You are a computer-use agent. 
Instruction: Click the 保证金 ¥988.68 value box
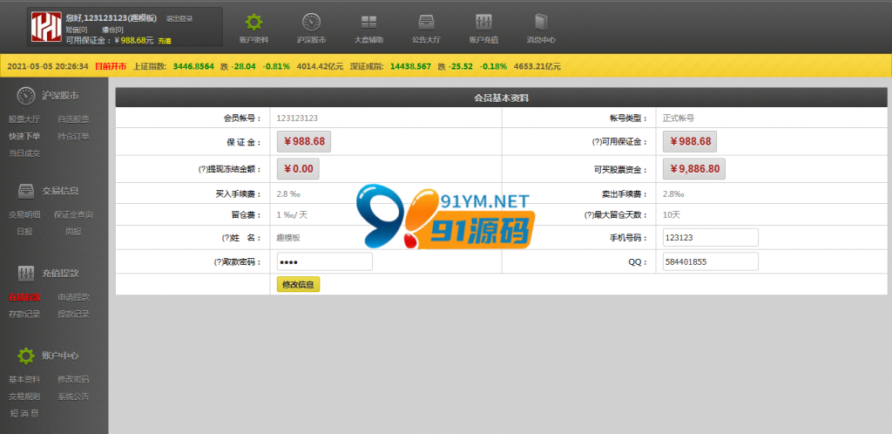[x=304, y=142]
